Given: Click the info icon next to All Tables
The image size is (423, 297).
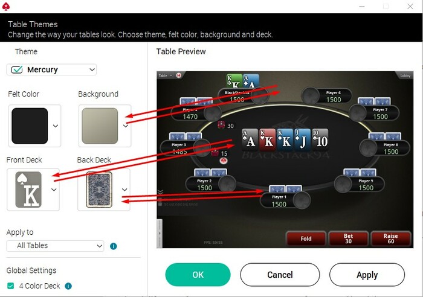Looking at the screenshot, I should (114, 246).
